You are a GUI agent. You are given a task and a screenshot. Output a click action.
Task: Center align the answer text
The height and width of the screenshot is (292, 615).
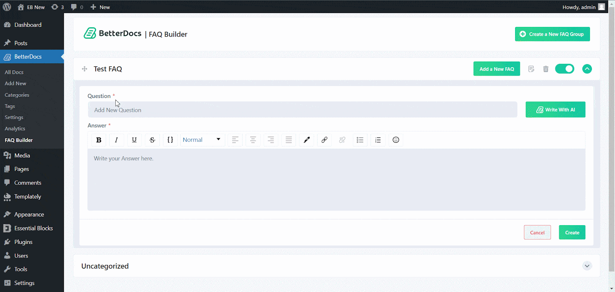click(x=253, y=140)
